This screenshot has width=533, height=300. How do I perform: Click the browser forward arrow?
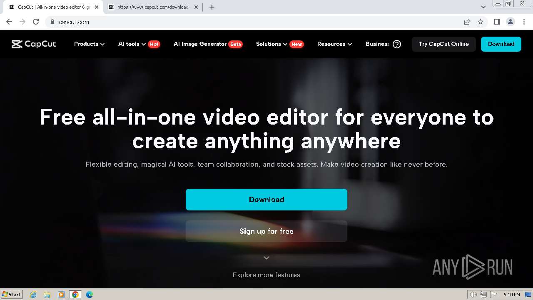coord(22,22)
